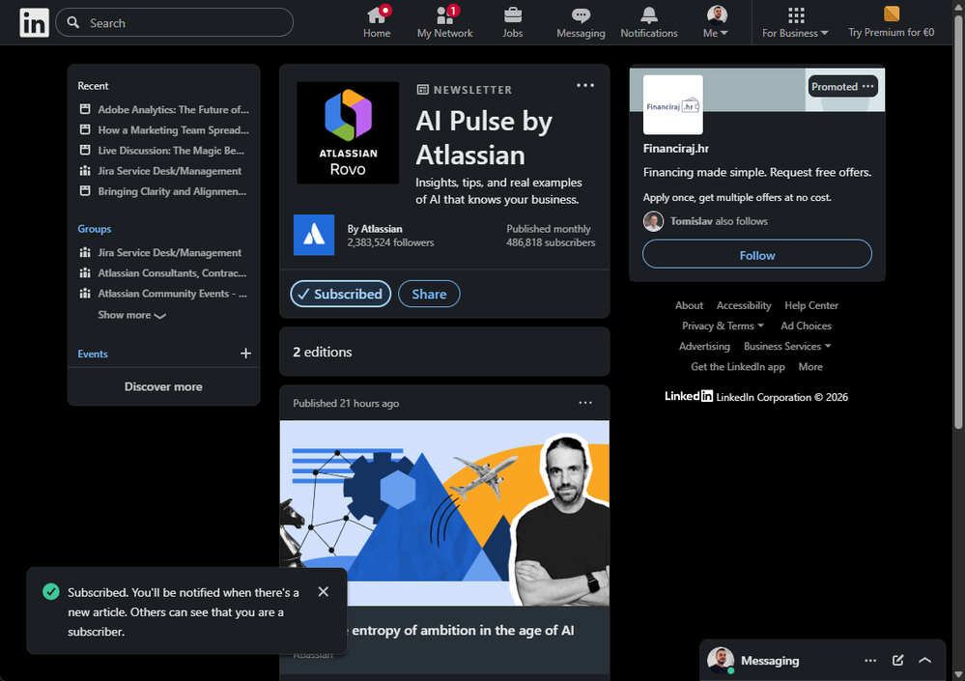Click Tomislav's avatar in the ad

pyautogui.click(x=653, y=221)
